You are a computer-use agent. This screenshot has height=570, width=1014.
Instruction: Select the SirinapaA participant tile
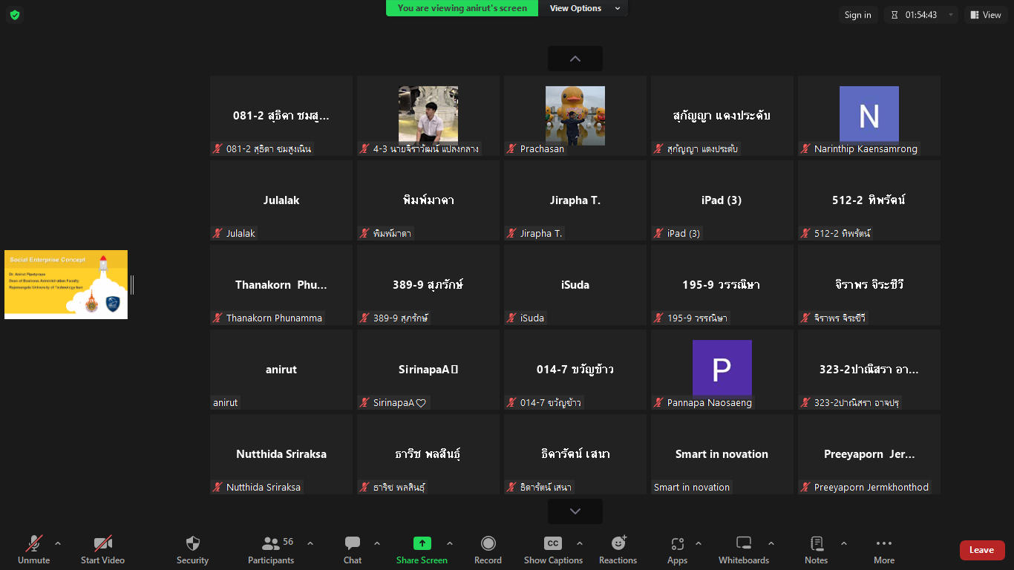click(428, 370)
